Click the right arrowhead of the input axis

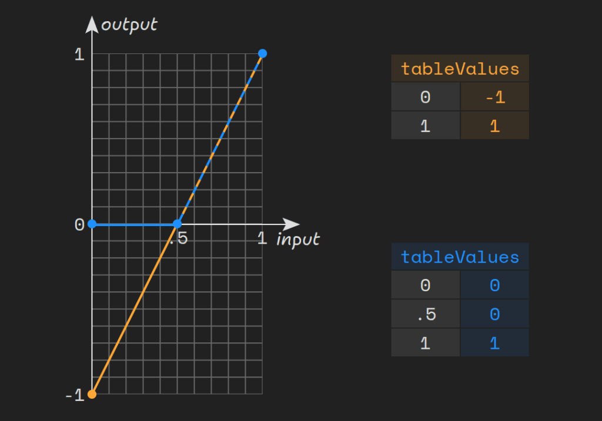[x=291, y=224]
